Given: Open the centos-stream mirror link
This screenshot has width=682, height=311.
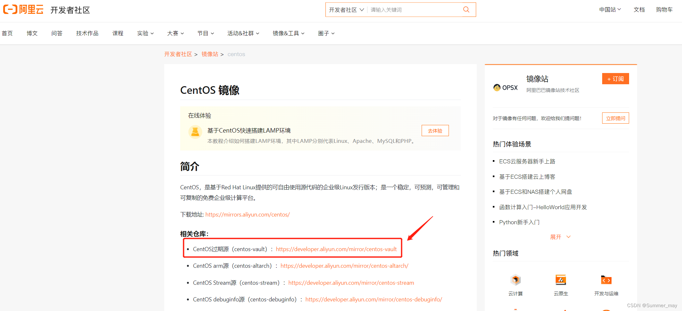Looking at the screenshot, I should [x=351, y=283].
